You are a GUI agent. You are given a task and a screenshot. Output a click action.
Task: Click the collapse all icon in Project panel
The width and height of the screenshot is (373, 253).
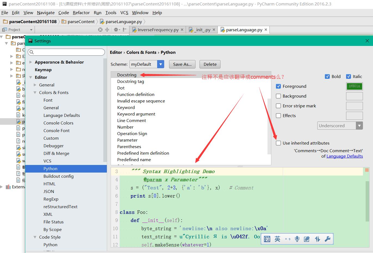tap(107, 30)
